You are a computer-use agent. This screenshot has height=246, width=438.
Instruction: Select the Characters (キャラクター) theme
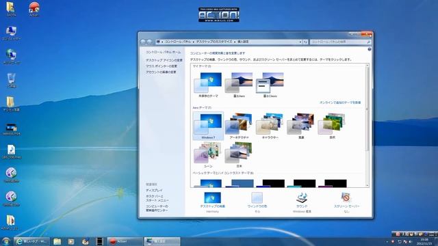[270, 126]
